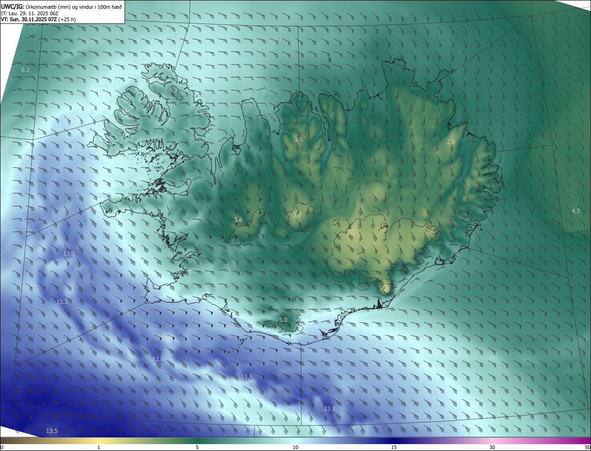591x451 pixels.
Task: Click the 0 tick on the color scale
Action: [x=2, y=447]
